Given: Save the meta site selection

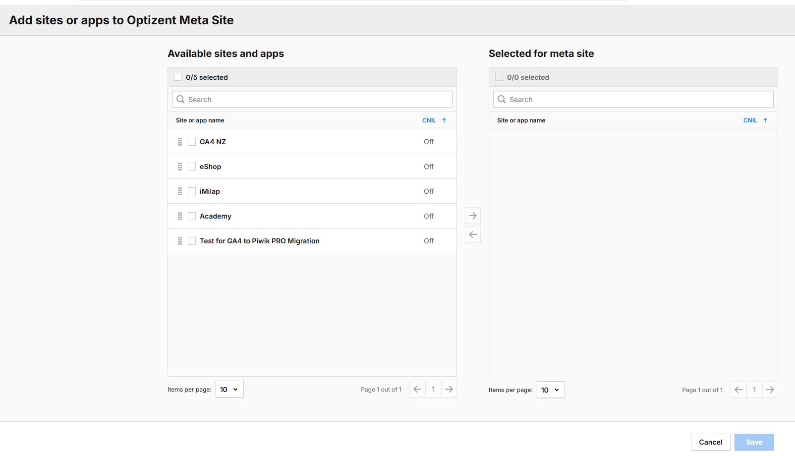Looking at the screenshot, I should (x=754, y=442).
